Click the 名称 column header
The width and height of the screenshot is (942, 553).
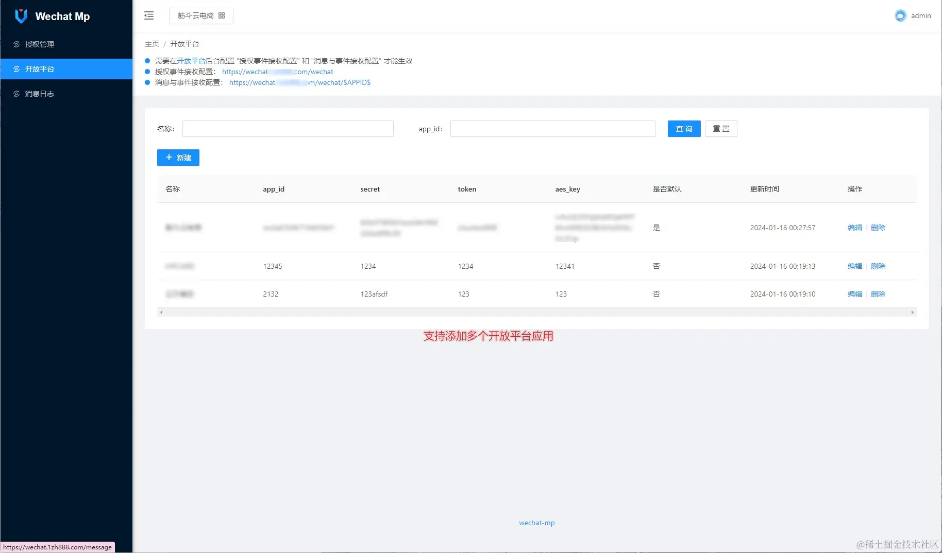[173, 189]
